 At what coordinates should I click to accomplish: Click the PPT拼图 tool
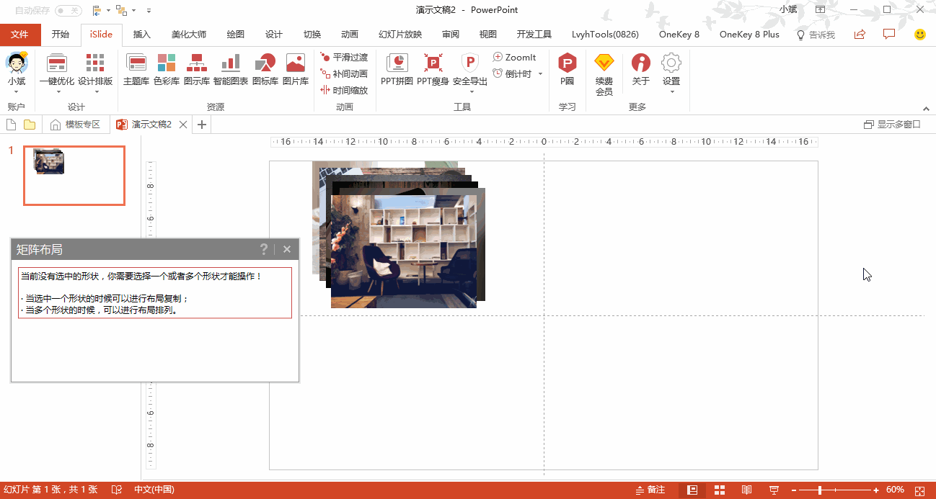(x=397, y=70)
